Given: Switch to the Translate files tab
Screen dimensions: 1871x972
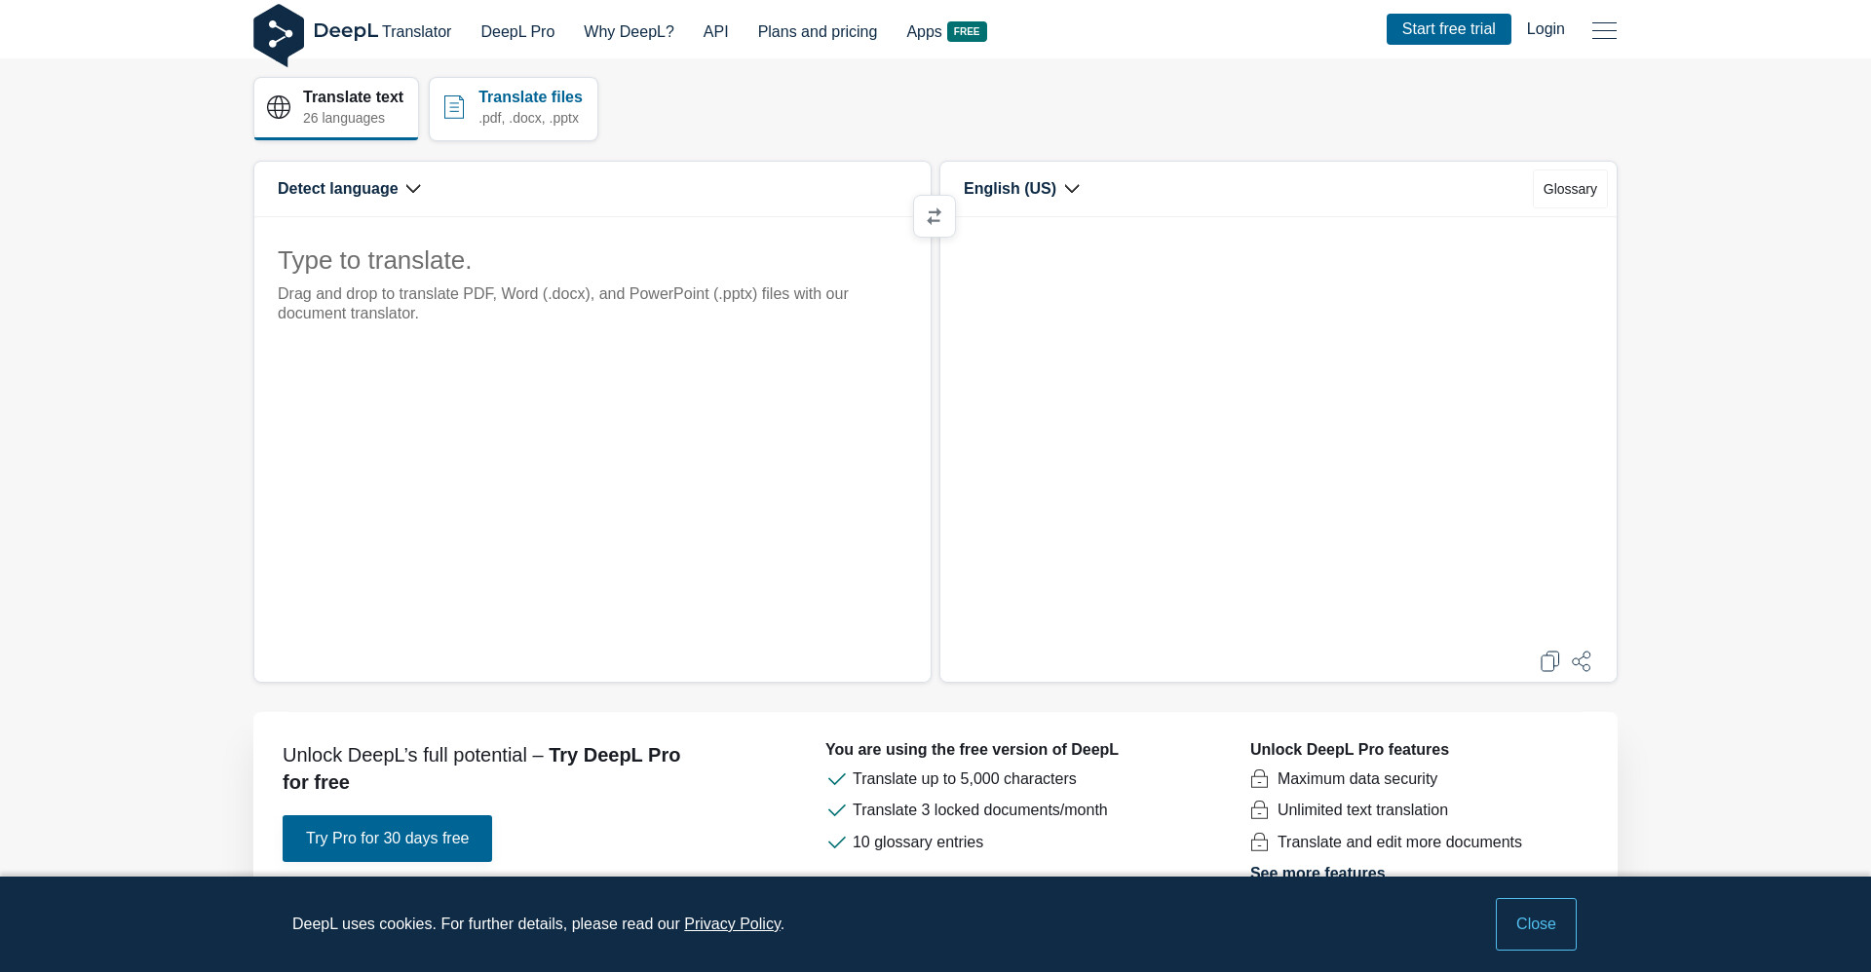Looking at the screenshot, I should click(514, 108).
